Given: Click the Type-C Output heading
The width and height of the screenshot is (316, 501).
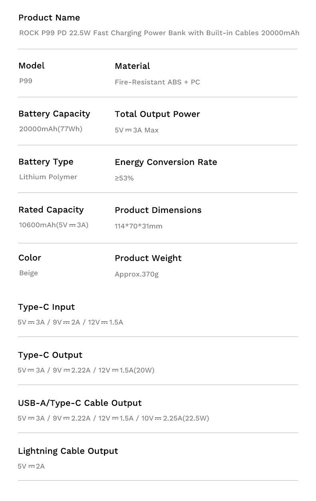Looking at the screenshot, I should (50, 355).
